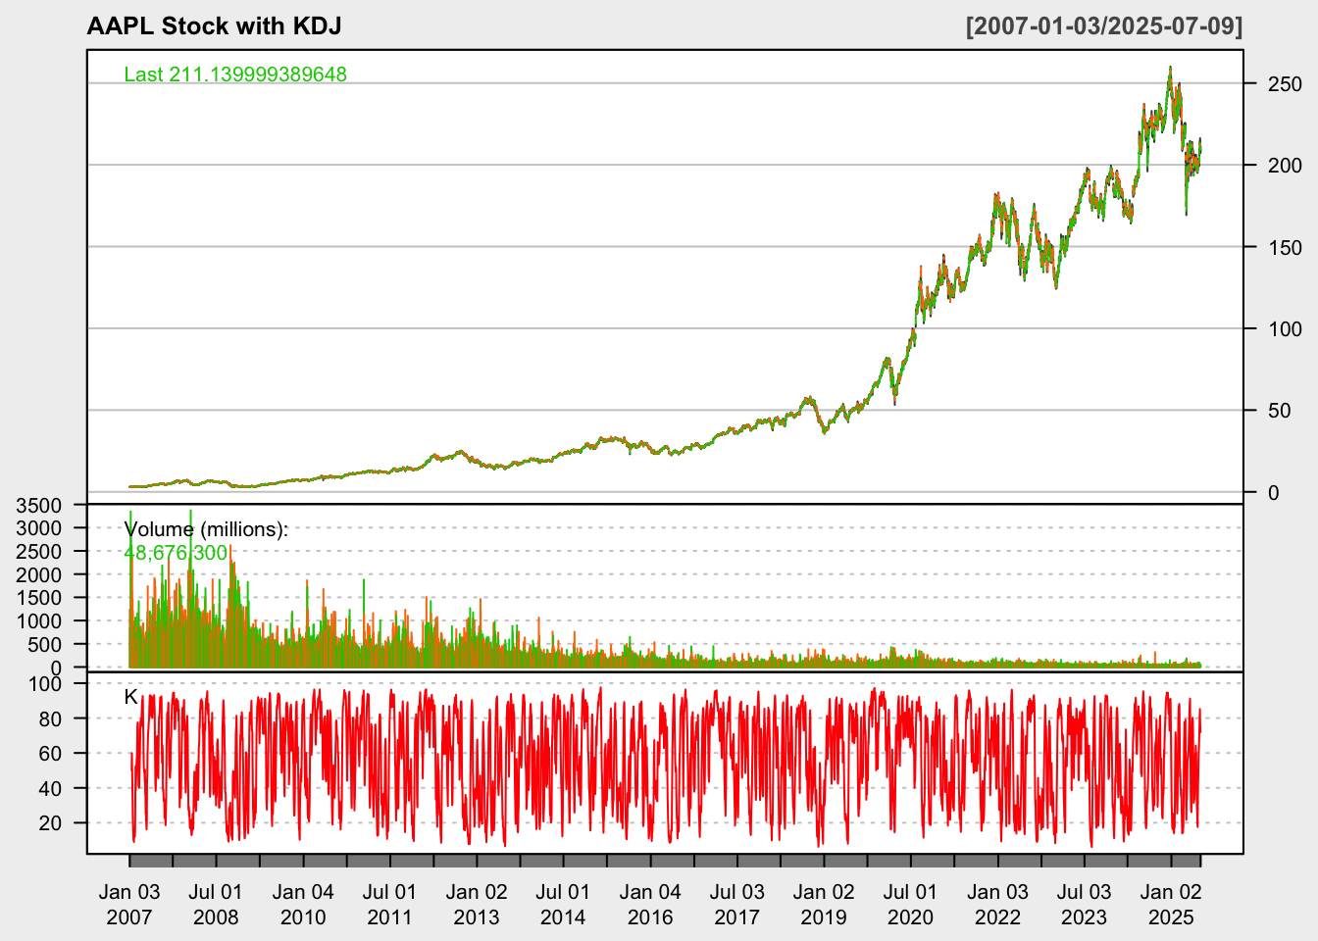
Task: Click the "Jul 01 2011" date label
Action: point(390,905)
